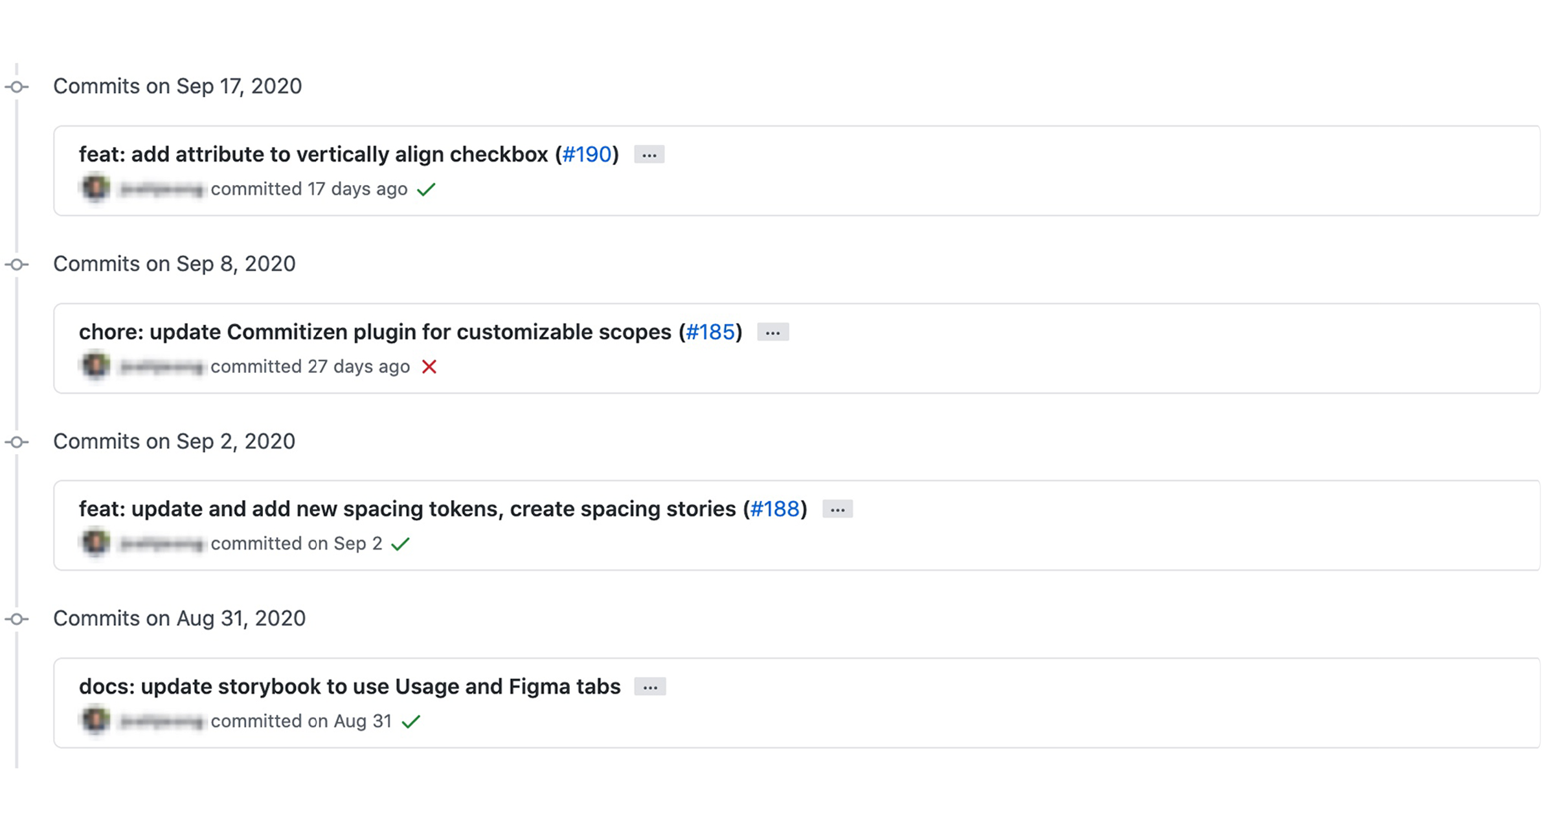Open pull request #185 link

(x=710, y=332)
